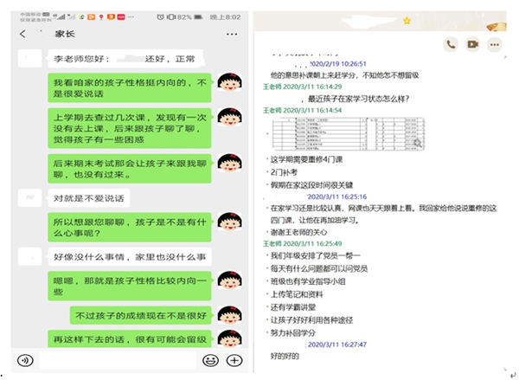This screenshot has width=519, height=380.
Task: Tap the back arrow in the 家长 chat
Action: (x=22, y=34)
